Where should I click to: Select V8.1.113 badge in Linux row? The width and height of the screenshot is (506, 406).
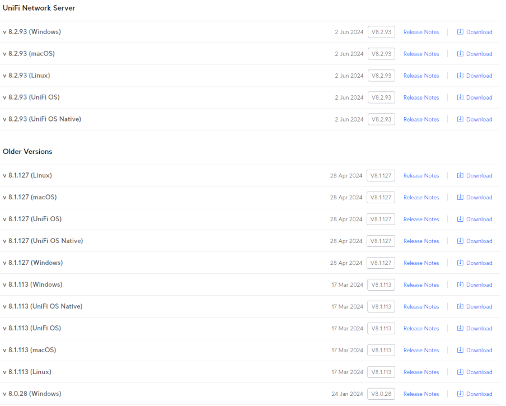pos(381,372)
